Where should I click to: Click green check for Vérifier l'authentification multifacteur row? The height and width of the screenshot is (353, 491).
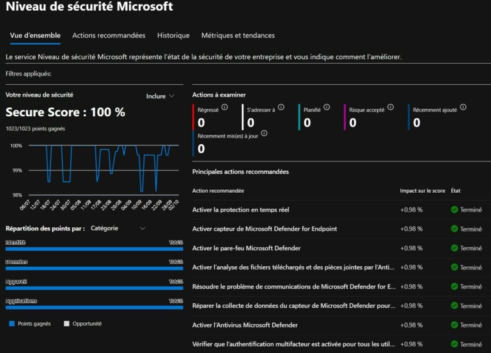455,344
